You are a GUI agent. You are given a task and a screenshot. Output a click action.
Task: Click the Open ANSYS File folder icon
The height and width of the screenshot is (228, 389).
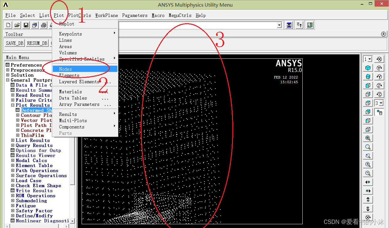17,25
